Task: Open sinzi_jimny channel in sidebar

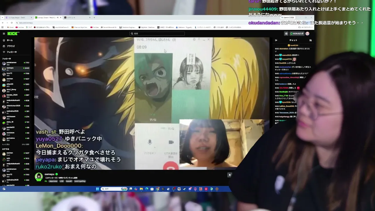Action: (15, 90)
